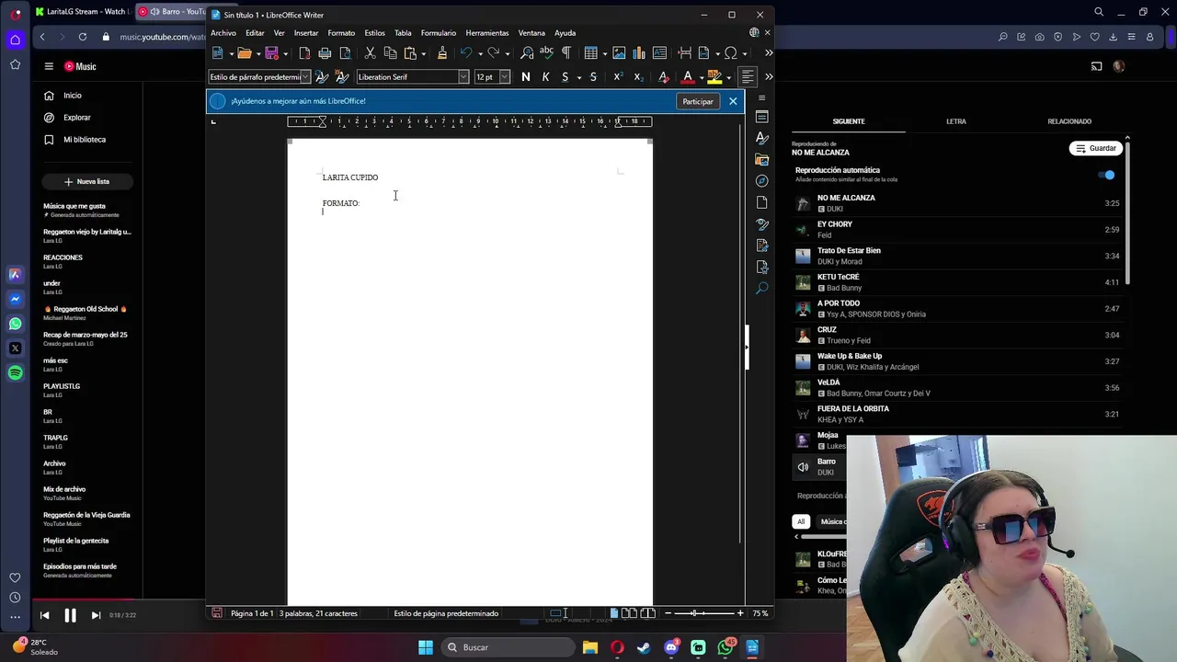The width and height of the screenshot is (1177, 662).
Task: Copy selection with Copy icon
Action: (x=390, y=53)
